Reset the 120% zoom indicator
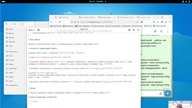Screen dimensions: 192x108 [x=137, y=22]
